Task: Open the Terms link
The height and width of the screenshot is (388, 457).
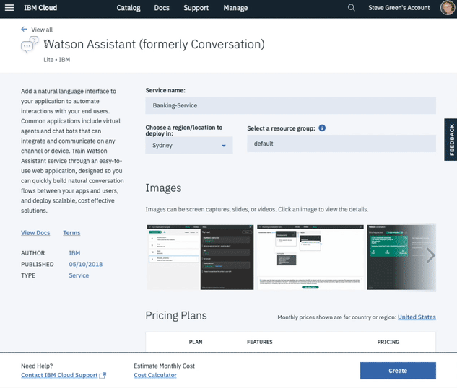Action: point(71,233)
